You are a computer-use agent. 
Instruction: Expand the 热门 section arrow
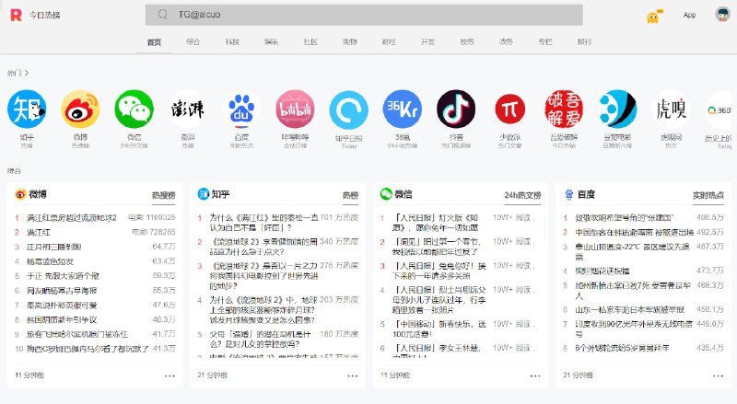27,72
